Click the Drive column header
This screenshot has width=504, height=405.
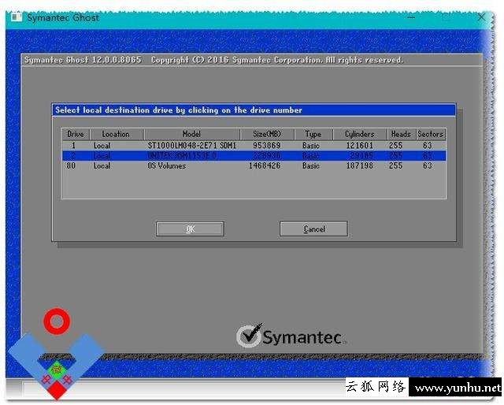pos(76,134)
